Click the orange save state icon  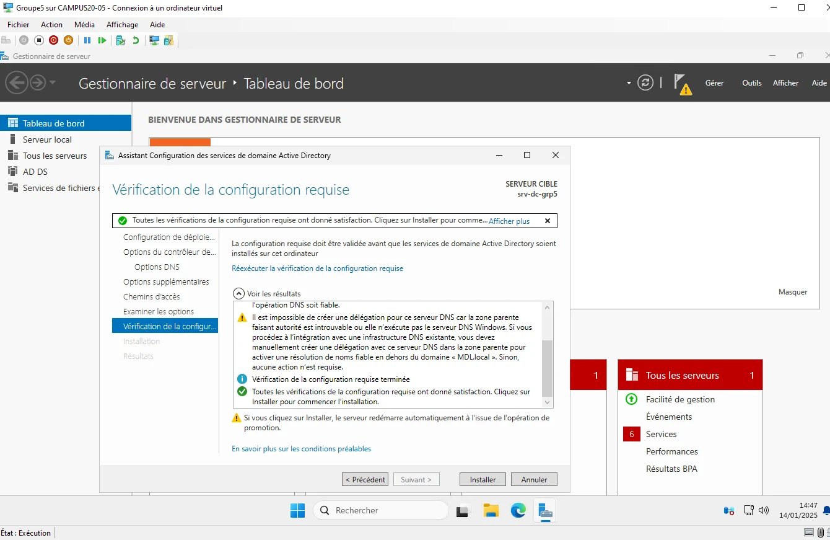(x=68, y=40)
